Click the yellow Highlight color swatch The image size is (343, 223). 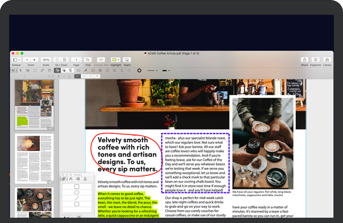pyautogui.click(x=114, y=60)
